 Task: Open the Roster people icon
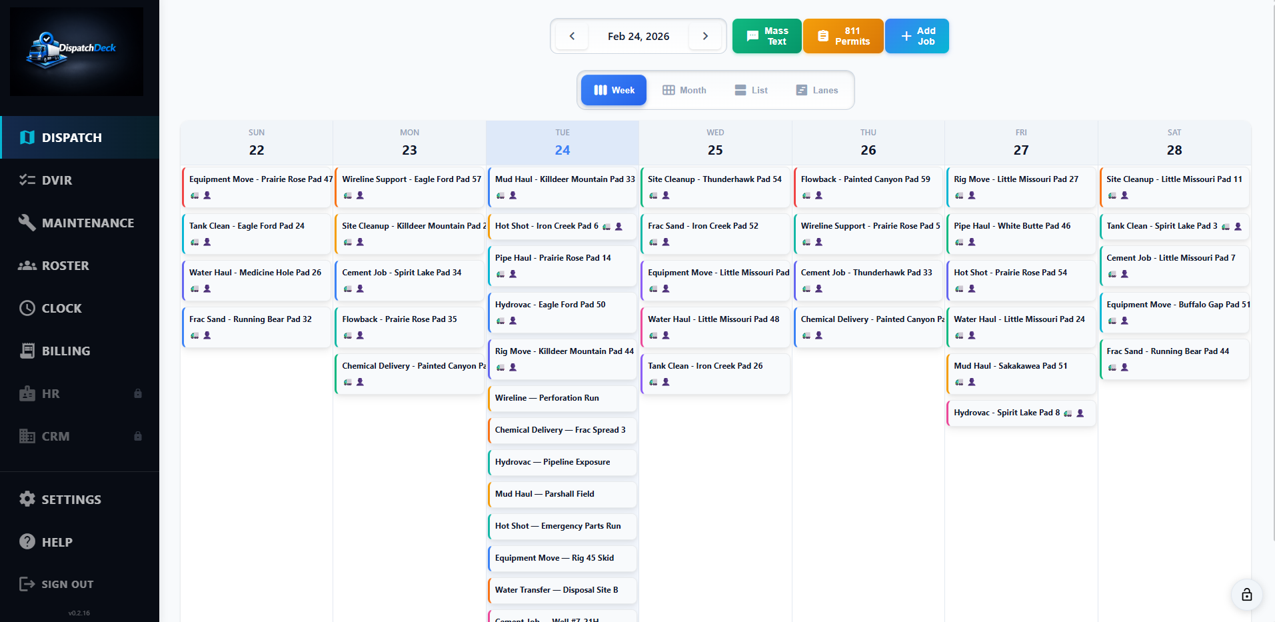27,265
